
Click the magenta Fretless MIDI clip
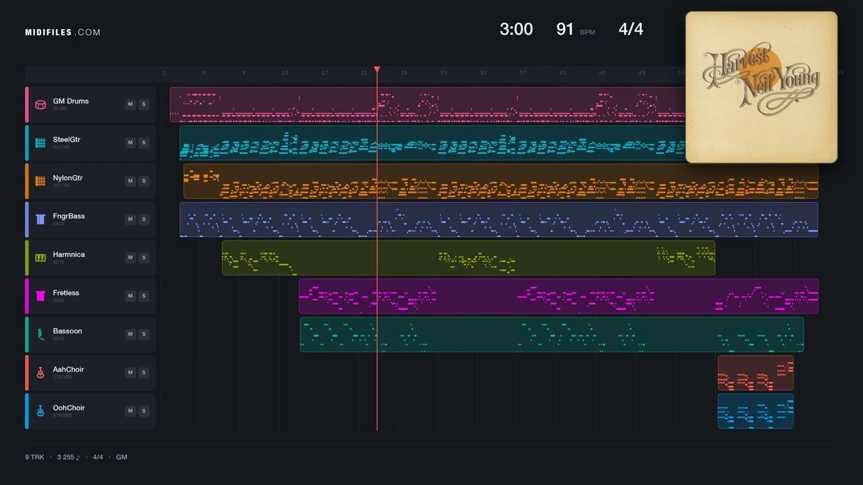tap(558, 296)
